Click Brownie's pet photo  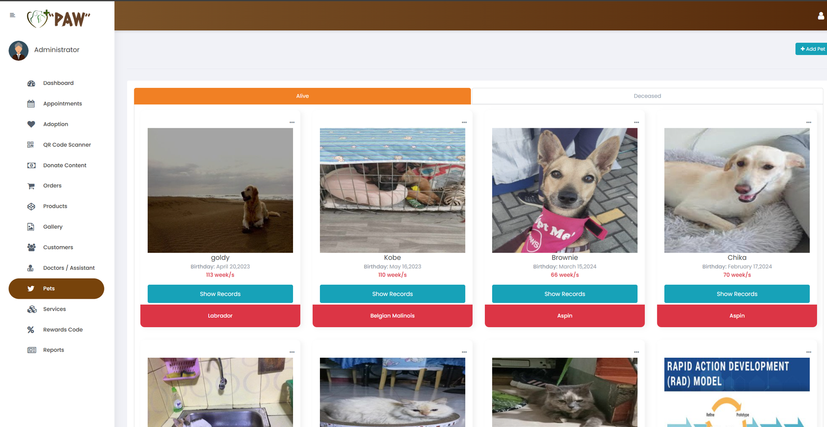(x=564, y=190)
